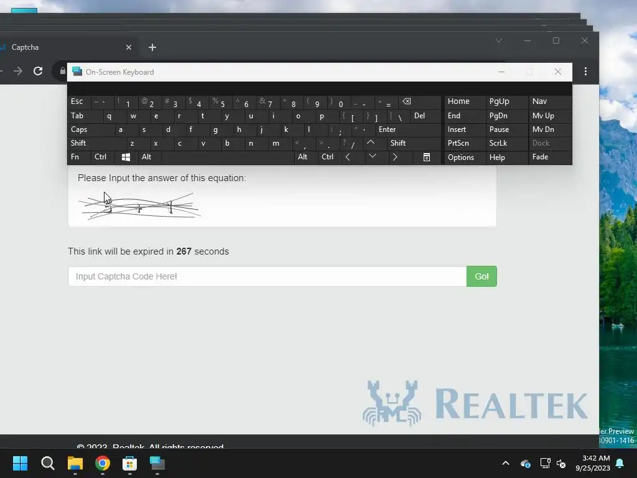This screenshot has height=478, width=637.
Task: Open the Windows Start menu
Action: coord(20,463)
